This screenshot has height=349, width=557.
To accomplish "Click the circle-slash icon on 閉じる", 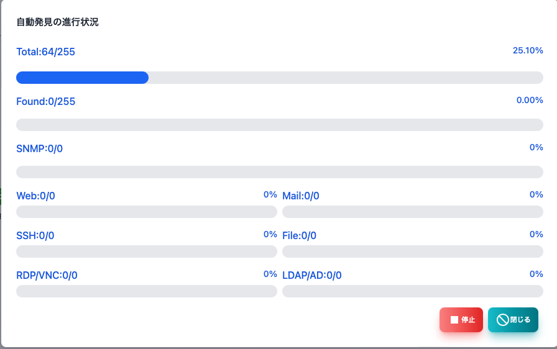I will (x=503, y=320).
